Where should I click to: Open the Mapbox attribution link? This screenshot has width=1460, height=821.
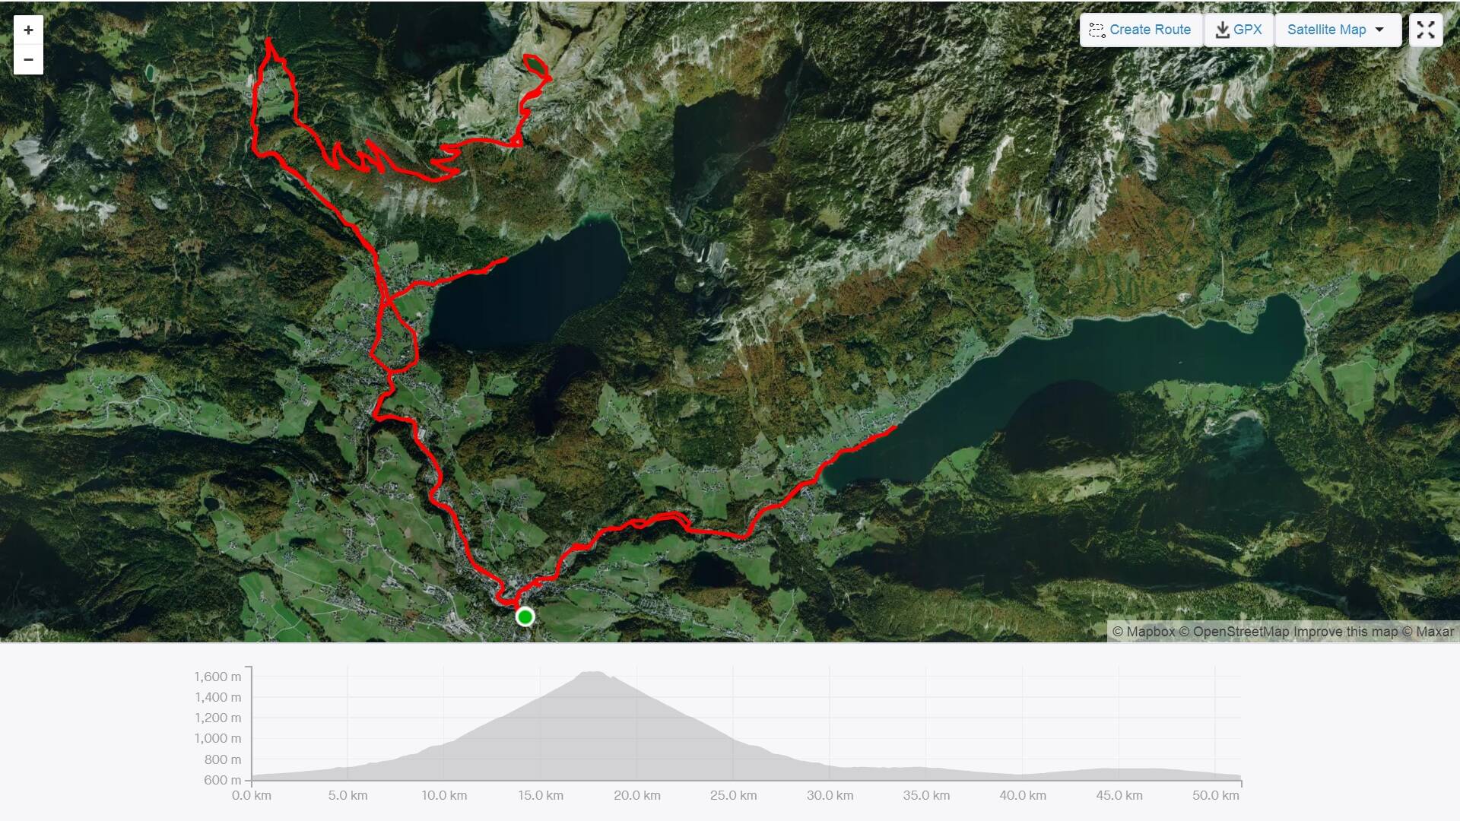coord(1144,632)
